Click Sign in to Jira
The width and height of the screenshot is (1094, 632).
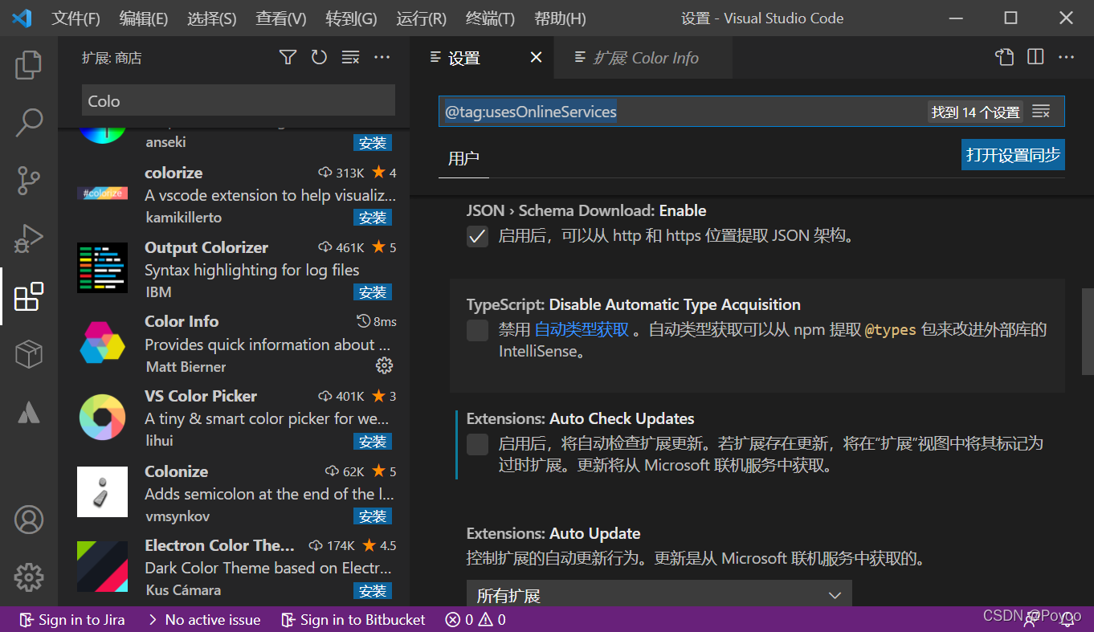pyautogui.click(x=72, y=620)
